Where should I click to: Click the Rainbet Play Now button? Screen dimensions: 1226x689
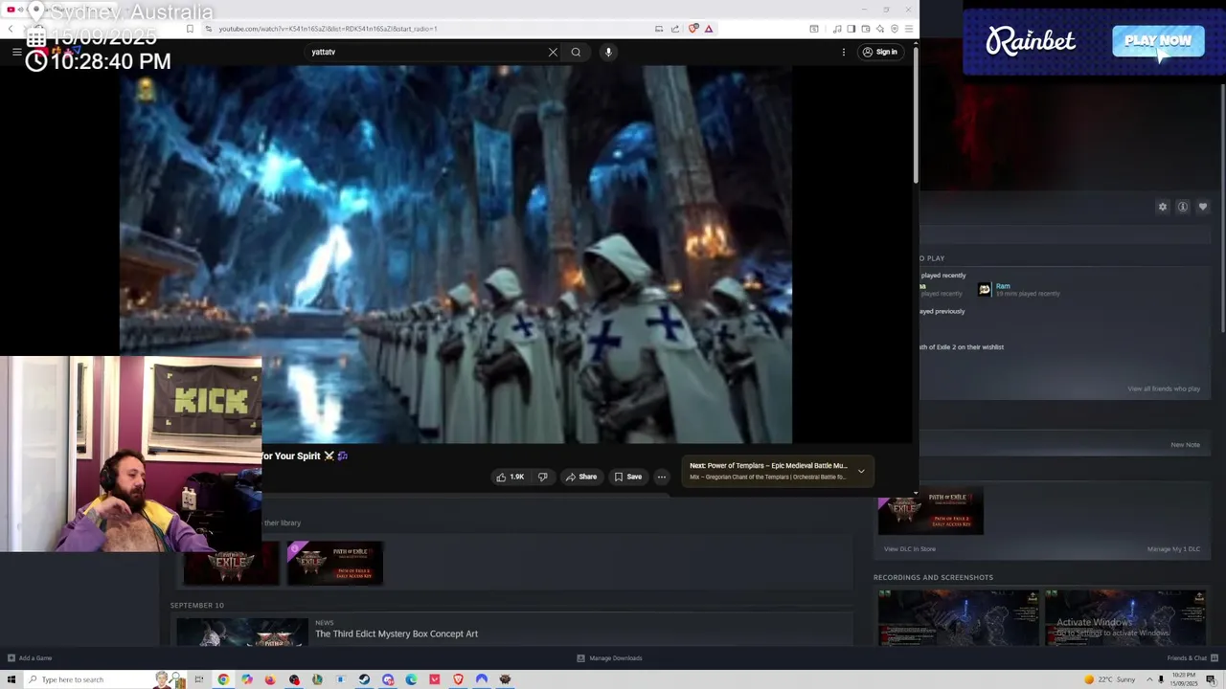(1158, 41)
